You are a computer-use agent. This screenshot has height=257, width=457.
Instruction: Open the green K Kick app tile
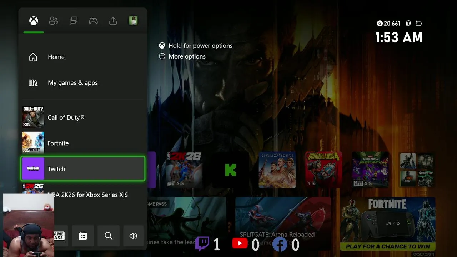point(230,170)
